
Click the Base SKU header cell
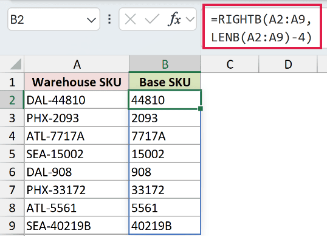point(165,82)
